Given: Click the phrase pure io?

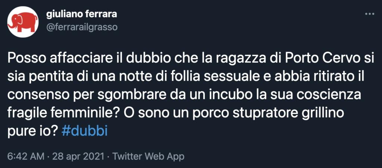Looking at the screenshot, I should [x=32, y=132].
